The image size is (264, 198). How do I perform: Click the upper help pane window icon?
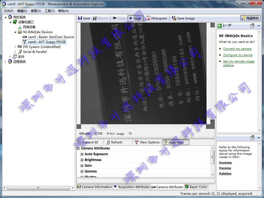pyautogui.click(x=252, y=26)
